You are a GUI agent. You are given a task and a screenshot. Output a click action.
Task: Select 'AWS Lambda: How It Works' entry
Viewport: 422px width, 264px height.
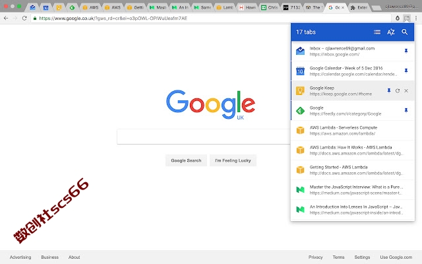point(353,150)
